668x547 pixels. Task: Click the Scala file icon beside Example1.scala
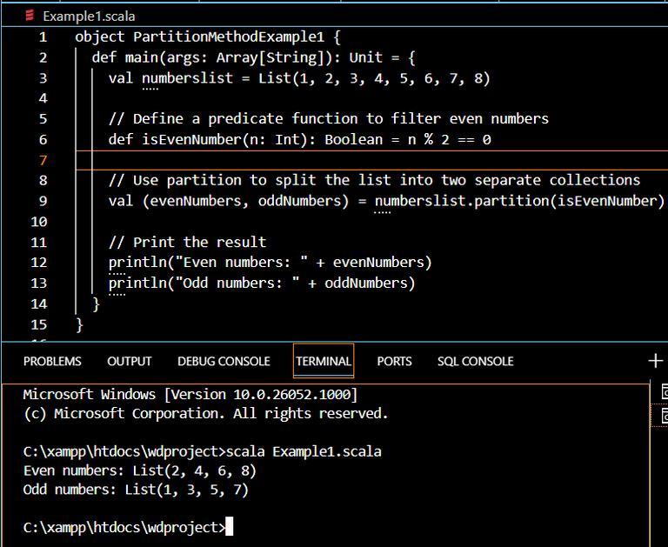click(30, 17)
